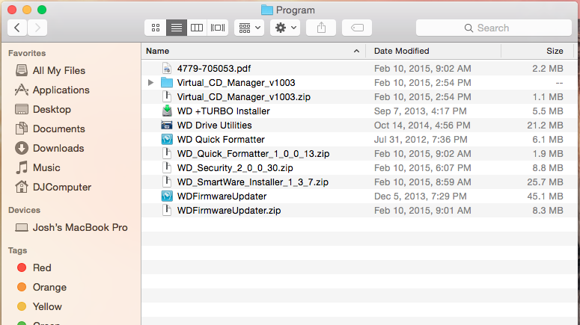The height and width of the screenshot is (325, 580).
Task: Switch to list view
Action: 177,28
